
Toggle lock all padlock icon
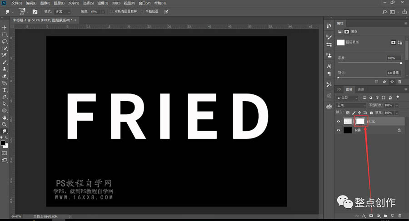[371, 113]
